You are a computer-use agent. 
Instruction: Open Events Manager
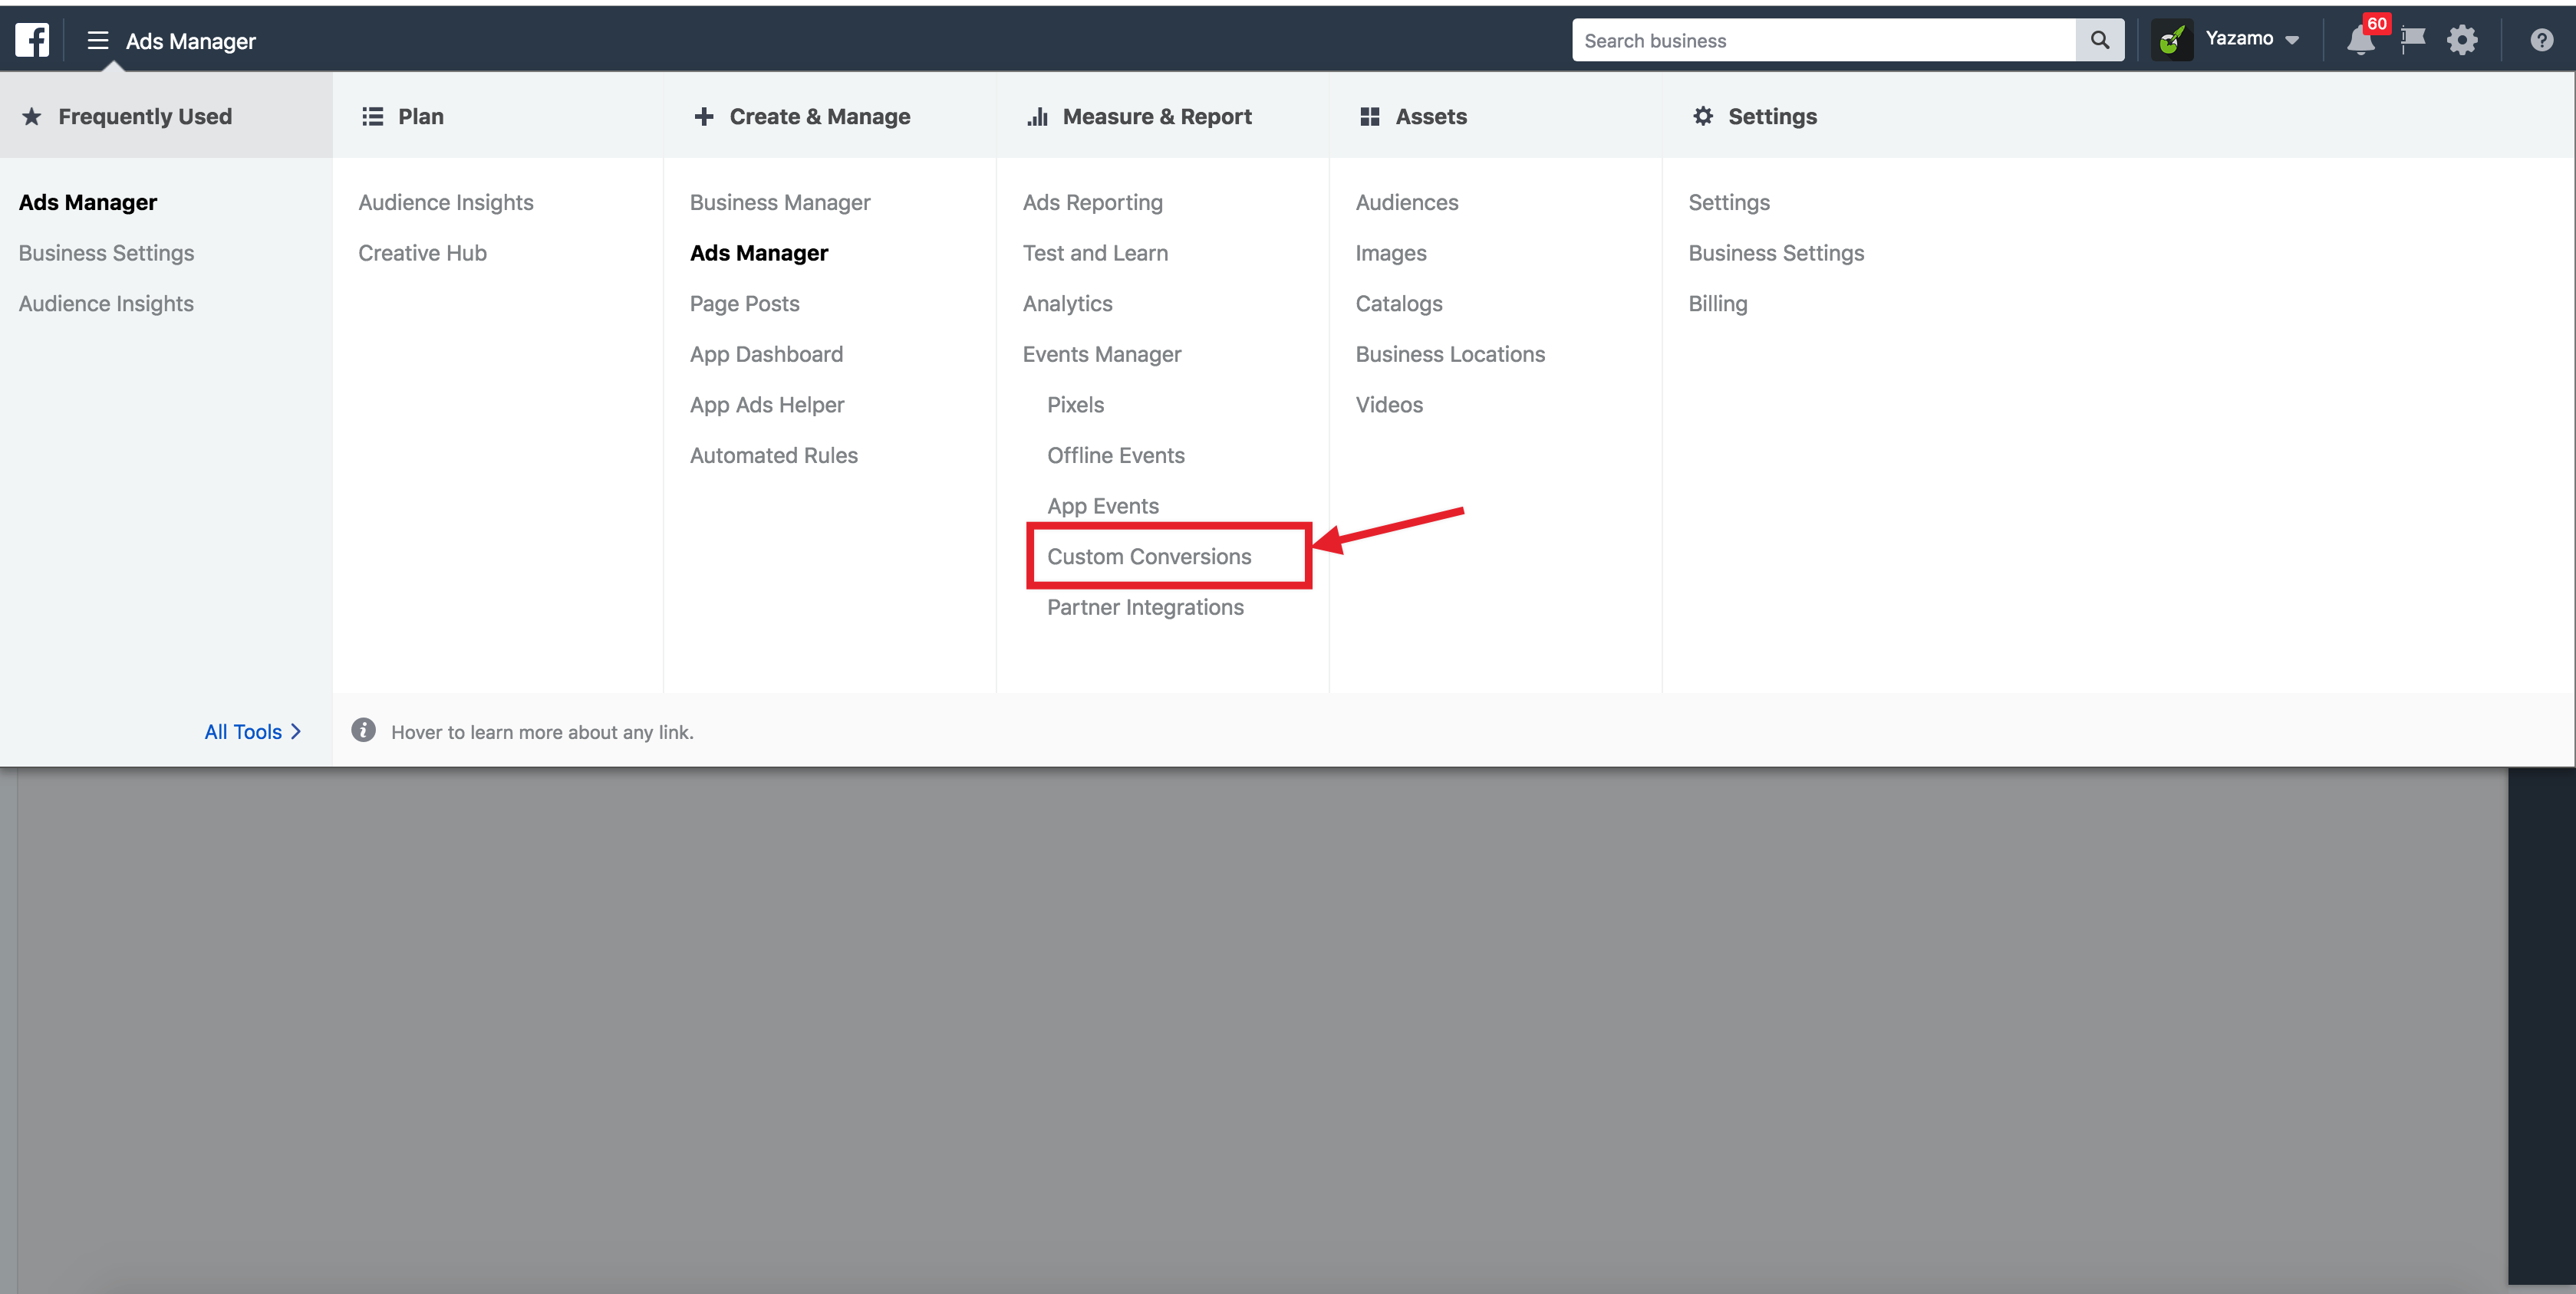[1102, 353]
